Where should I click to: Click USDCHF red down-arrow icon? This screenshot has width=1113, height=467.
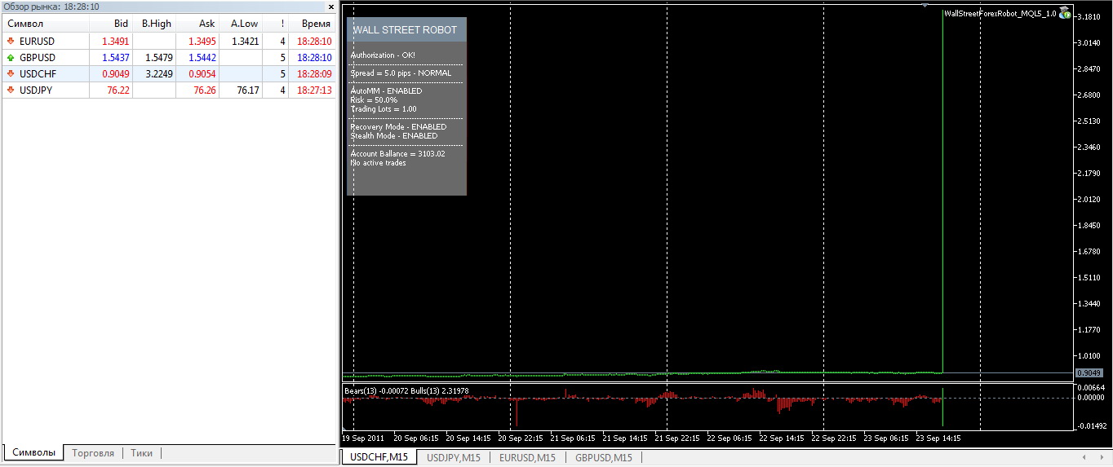pos(11,73)
